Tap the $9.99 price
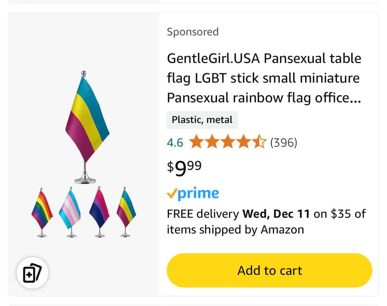This screenshot has width=387, height=306. pyautogui.click(x=184, y=167)
